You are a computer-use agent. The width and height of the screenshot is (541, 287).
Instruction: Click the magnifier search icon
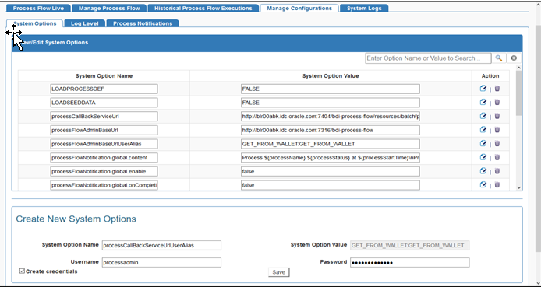click(499, 58)
